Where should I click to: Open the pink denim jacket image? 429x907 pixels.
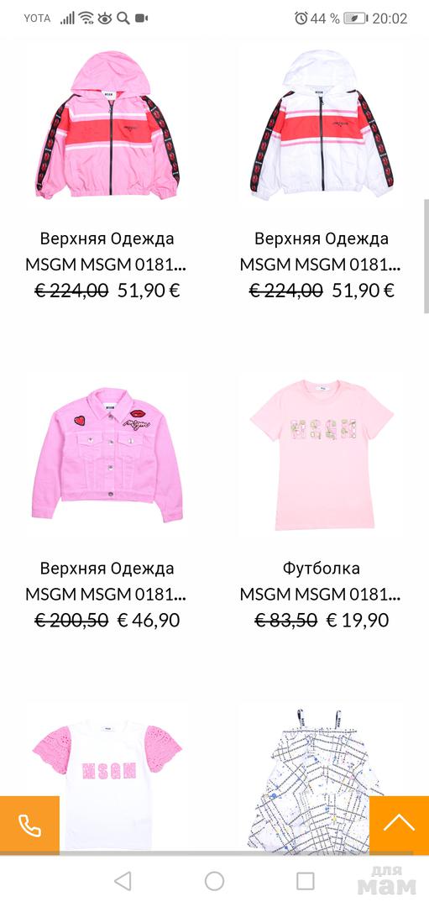pos(107,454)
